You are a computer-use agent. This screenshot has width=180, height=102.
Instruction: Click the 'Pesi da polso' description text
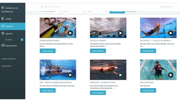coord(145,86)
